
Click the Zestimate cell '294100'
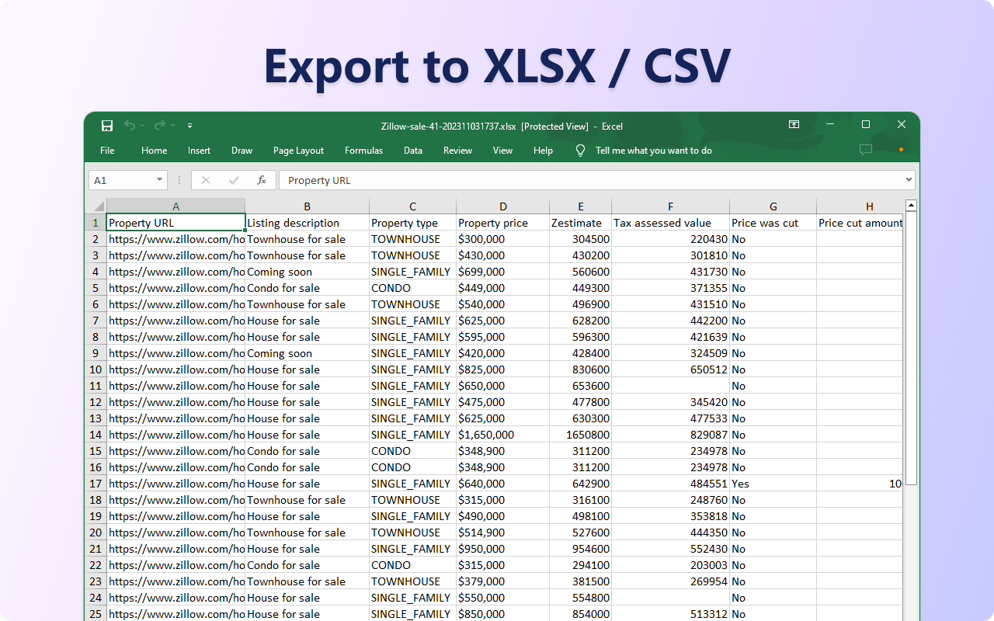pyautogui.click(x=581, y=565)
